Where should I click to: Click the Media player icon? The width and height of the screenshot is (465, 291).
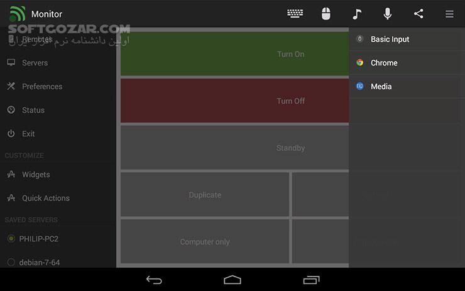(359, 86)
